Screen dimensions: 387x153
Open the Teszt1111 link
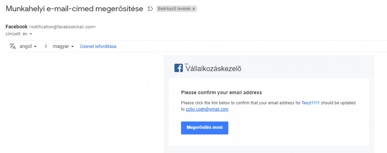tap(311, 103)
